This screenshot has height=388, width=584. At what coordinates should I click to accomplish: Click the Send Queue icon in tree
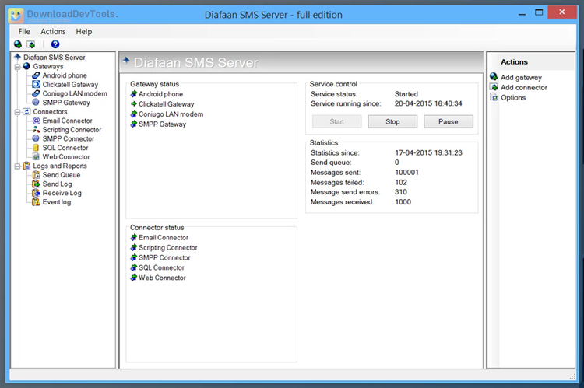(x=36, y=175)
